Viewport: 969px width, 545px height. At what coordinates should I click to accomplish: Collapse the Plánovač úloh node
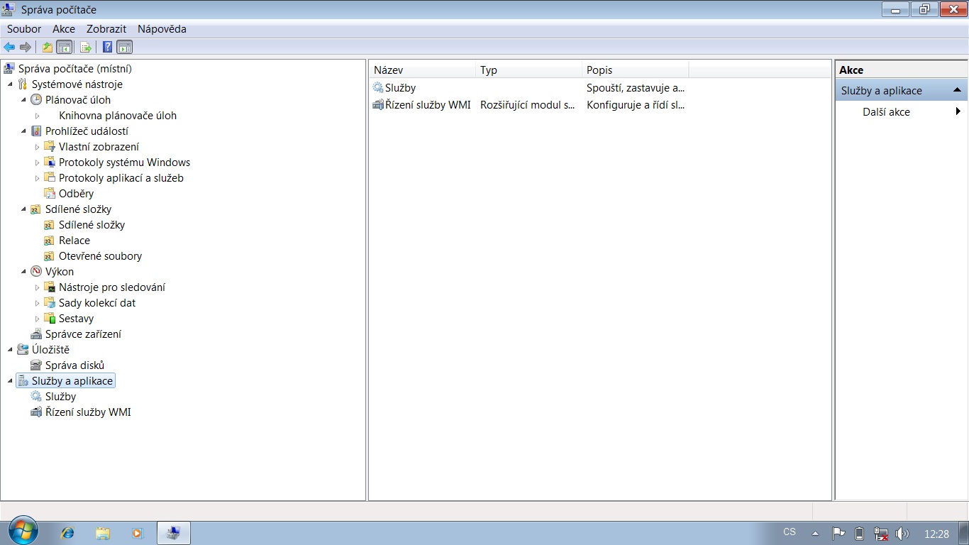point(23,100)
